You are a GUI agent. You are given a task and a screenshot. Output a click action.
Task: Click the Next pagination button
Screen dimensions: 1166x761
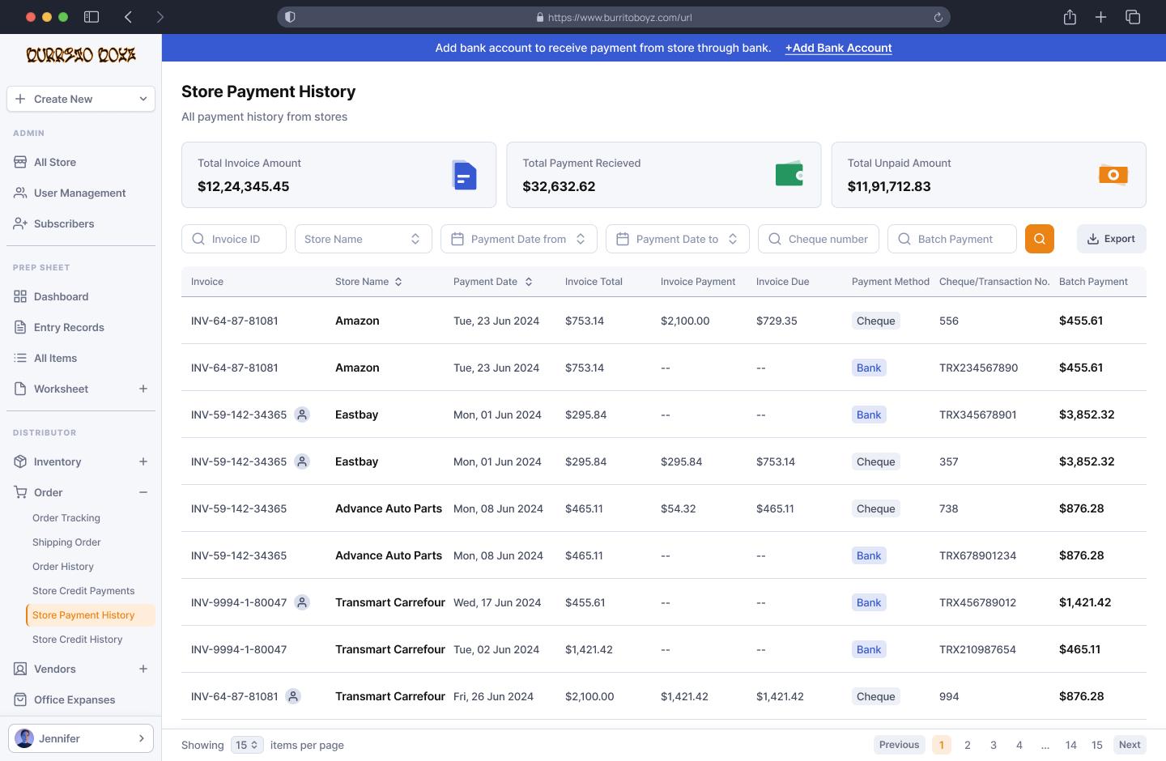tap(1130, 745)
